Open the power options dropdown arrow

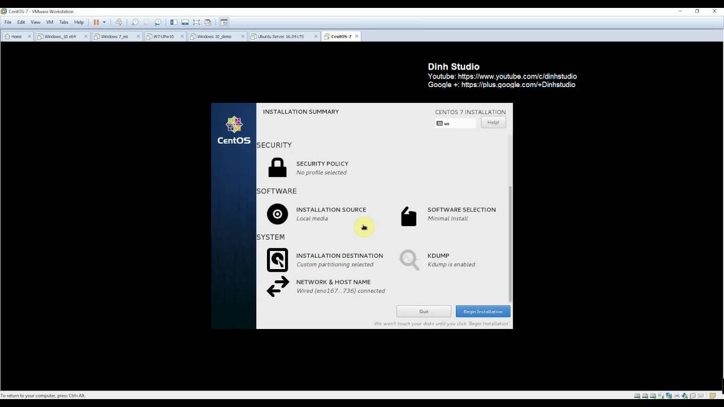[x=104, y=22]
